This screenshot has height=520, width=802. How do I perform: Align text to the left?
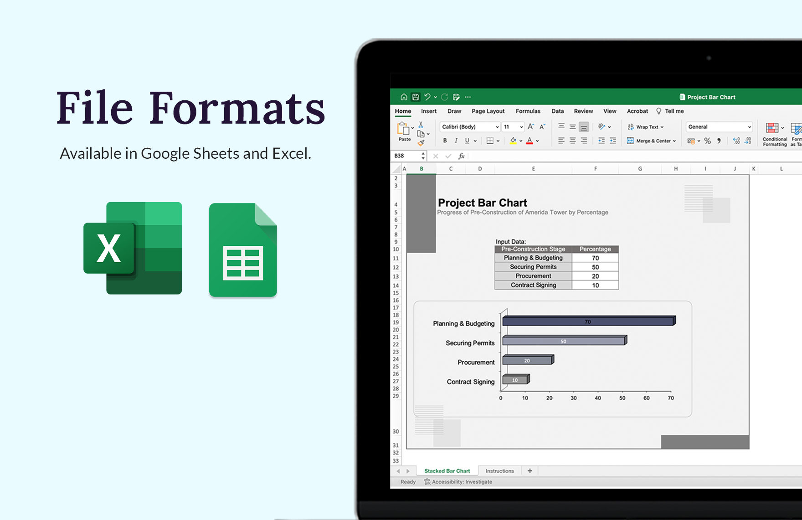pos(561,140)
